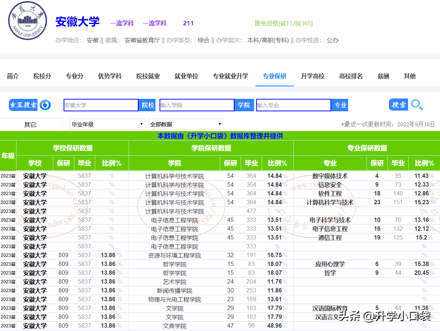This screenshot has width=440, height=331.
Task: Select the 专业就业升学 tab
Action: coord(230,76)
